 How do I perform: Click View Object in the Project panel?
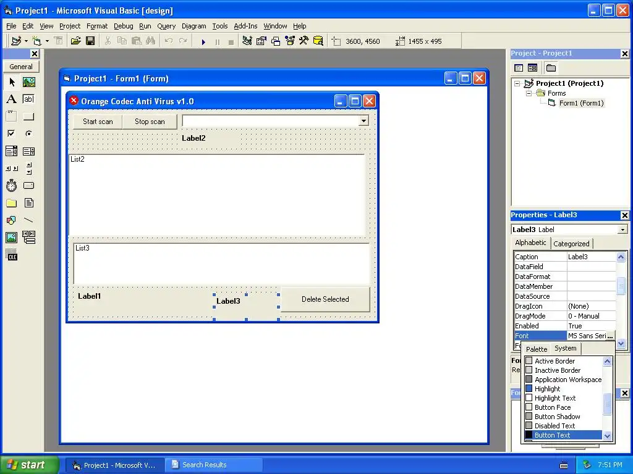(532, 68)
